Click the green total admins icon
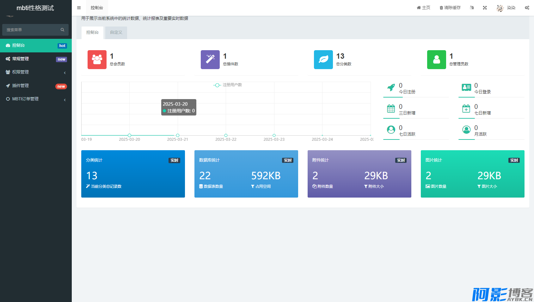 point(437,60)
